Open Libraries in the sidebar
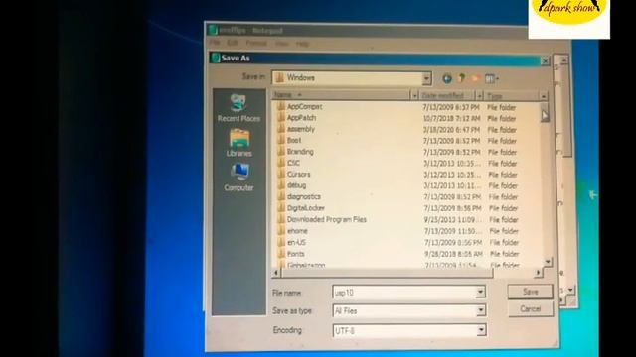The width and height of the screenshot is (636, 357). (238, 143)
